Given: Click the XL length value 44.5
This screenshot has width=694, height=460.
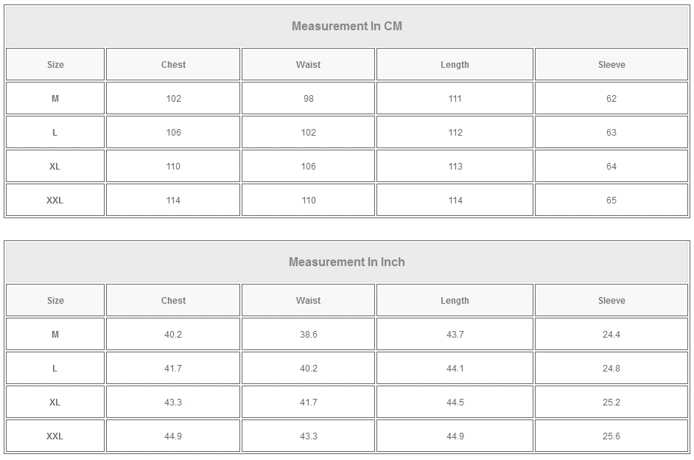Looking at the screenshot, I should coord(455,402).
